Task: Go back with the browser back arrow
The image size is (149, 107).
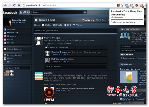Action: (5, 5)
